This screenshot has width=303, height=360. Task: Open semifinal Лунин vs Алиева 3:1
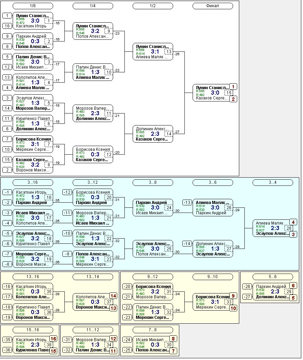[x=153, y=52]
